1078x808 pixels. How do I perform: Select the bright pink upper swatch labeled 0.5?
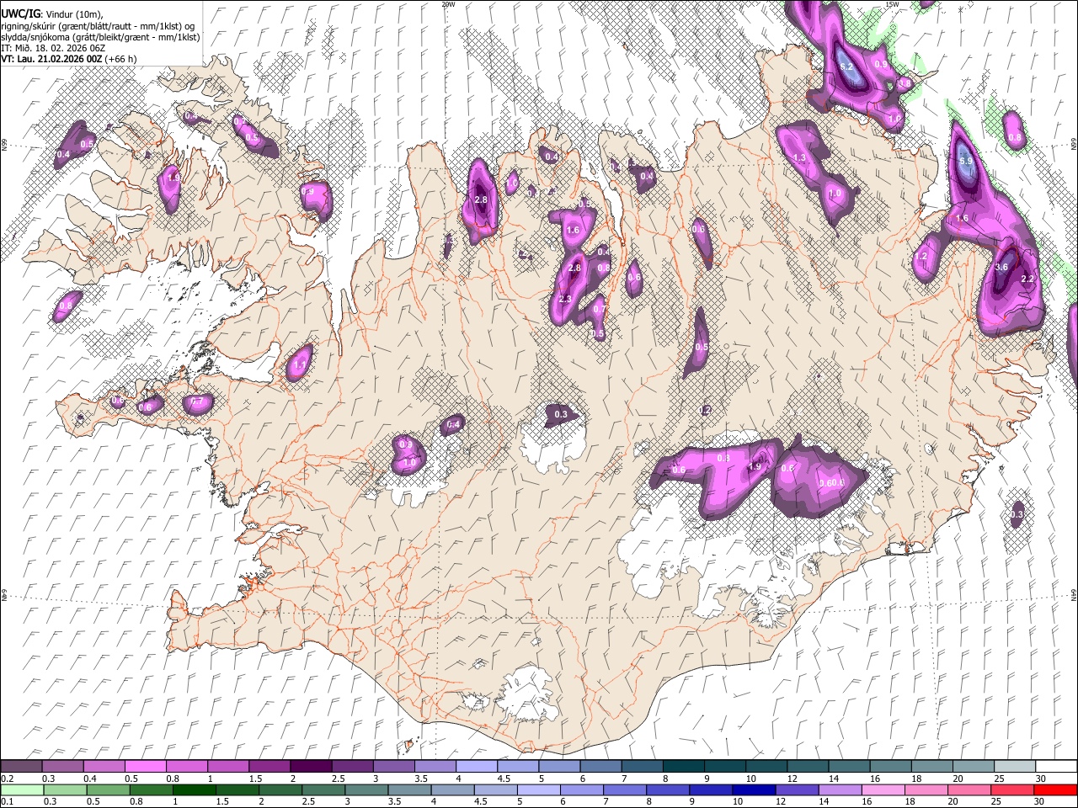click(x=145, y=766)
